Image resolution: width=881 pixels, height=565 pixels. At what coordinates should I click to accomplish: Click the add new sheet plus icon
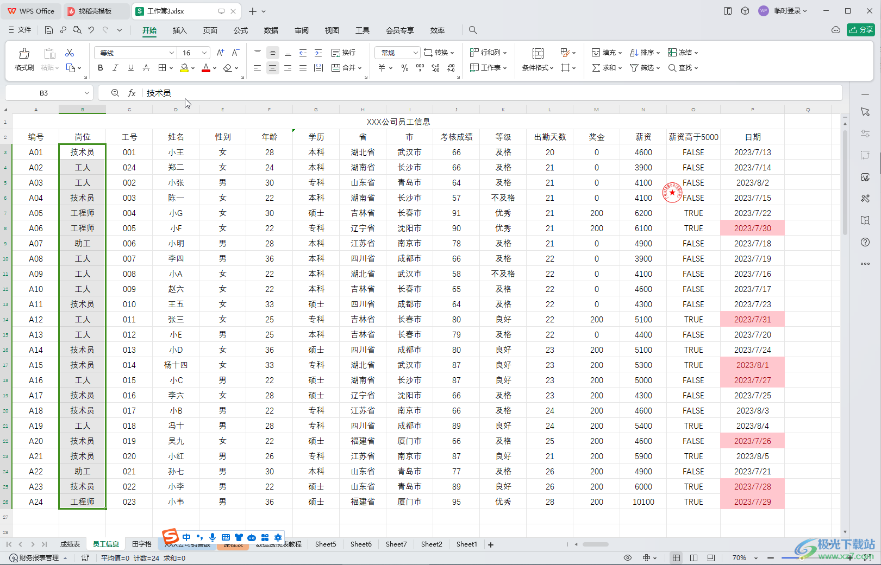coord(491,544)
